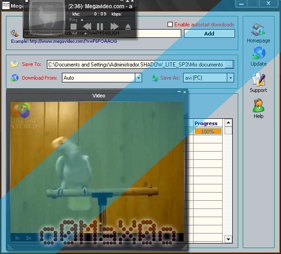This screenshot has height=254, width=281.
Task: Open the Support notepad icon
Action: pyautogui.click(x=258, y=80)
